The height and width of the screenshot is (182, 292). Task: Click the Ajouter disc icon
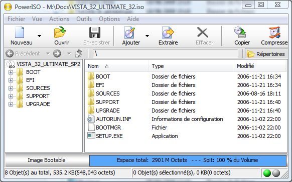(x=129, y=32)
